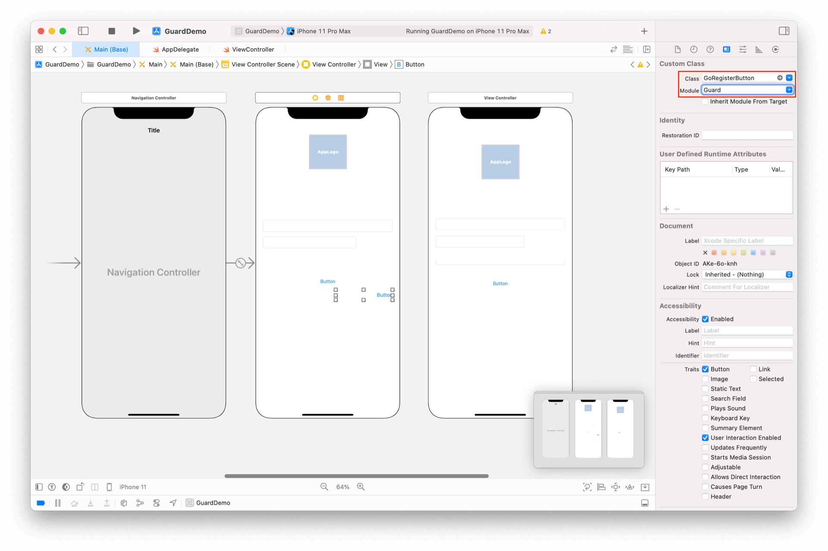Screen dimensions: 828x551
Task: Open the Module dropdown arrow
Action: click(x=789, y=90)
